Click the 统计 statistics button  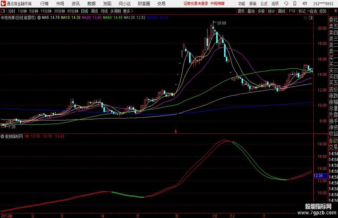click(271, 11)
